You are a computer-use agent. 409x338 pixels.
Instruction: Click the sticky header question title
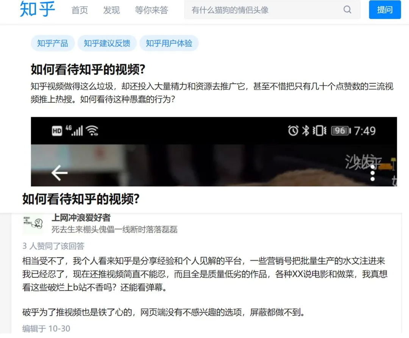coord(81,199)
